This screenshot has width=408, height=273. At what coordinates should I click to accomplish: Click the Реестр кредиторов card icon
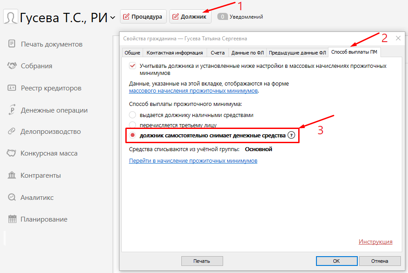(x=12, y=88)
